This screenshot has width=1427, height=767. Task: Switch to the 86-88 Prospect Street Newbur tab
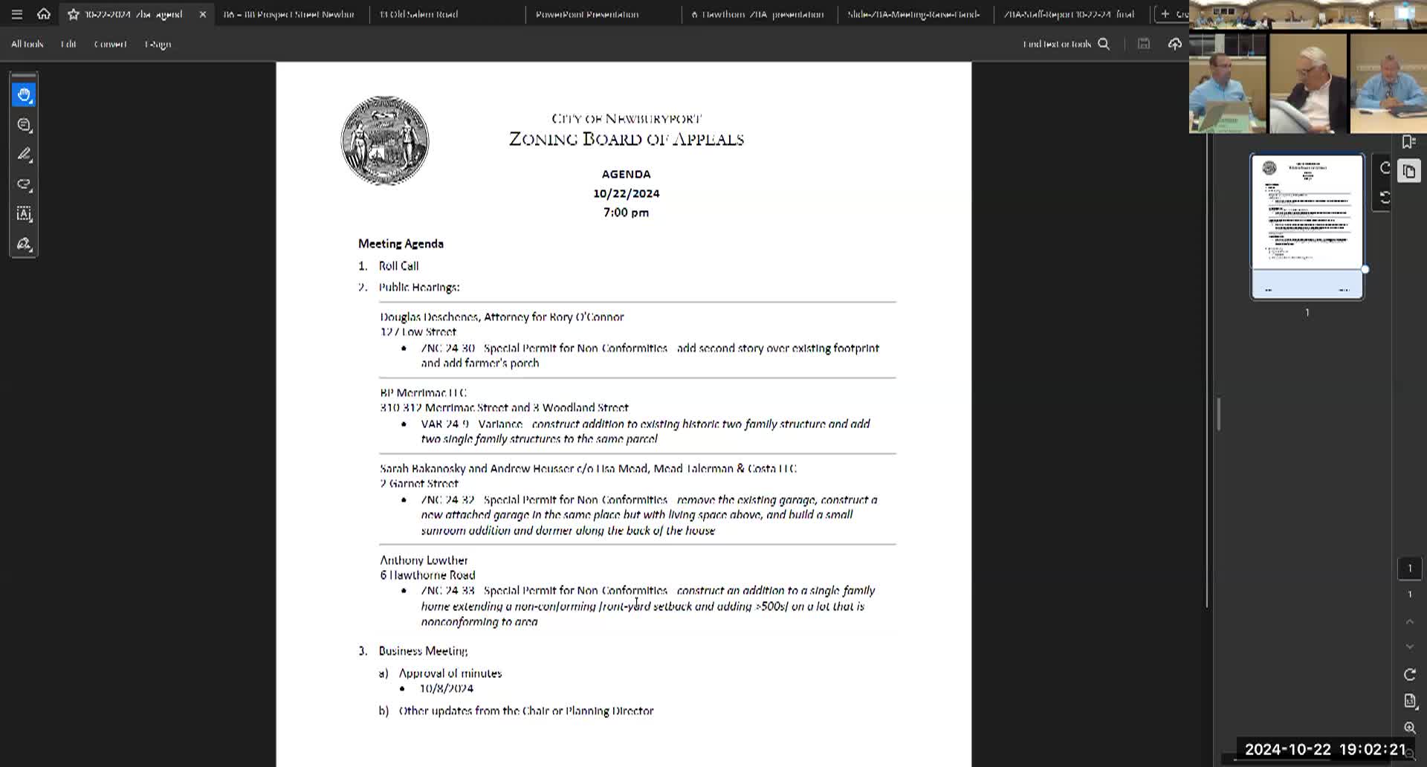[x=289, y=14]
